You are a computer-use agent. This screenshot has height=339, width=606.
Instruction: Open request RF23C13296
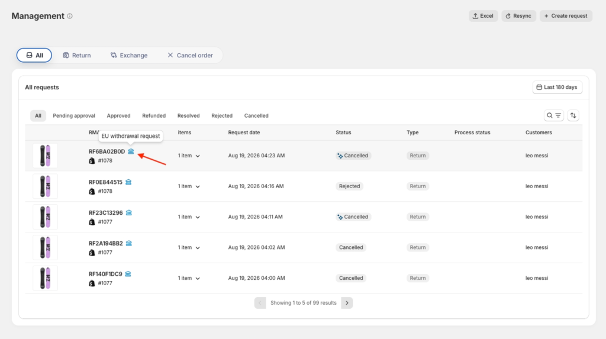tap(105, 212)
